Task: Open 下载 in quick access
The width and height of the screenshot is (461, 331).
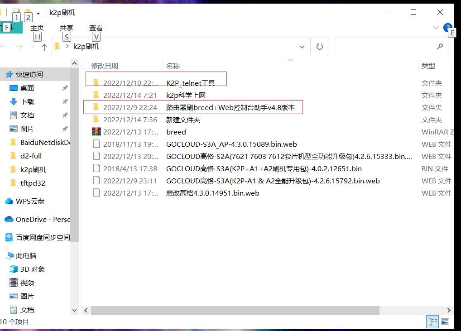Action: tap(27, 101)
